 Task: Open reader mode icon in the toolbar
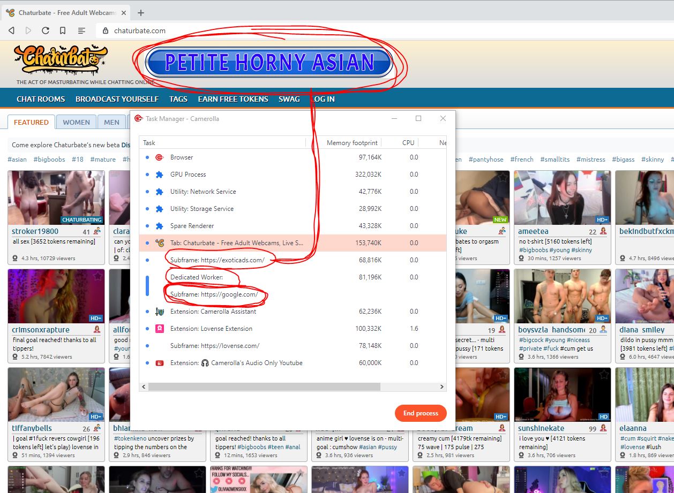click(x=81, y=31)
